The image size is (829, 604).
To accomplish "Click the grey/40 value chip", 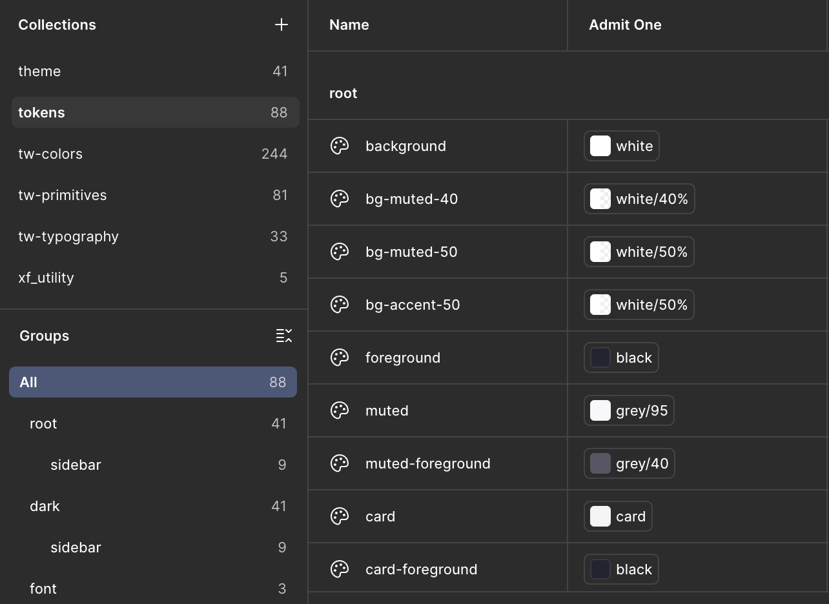I will point(629,463).
